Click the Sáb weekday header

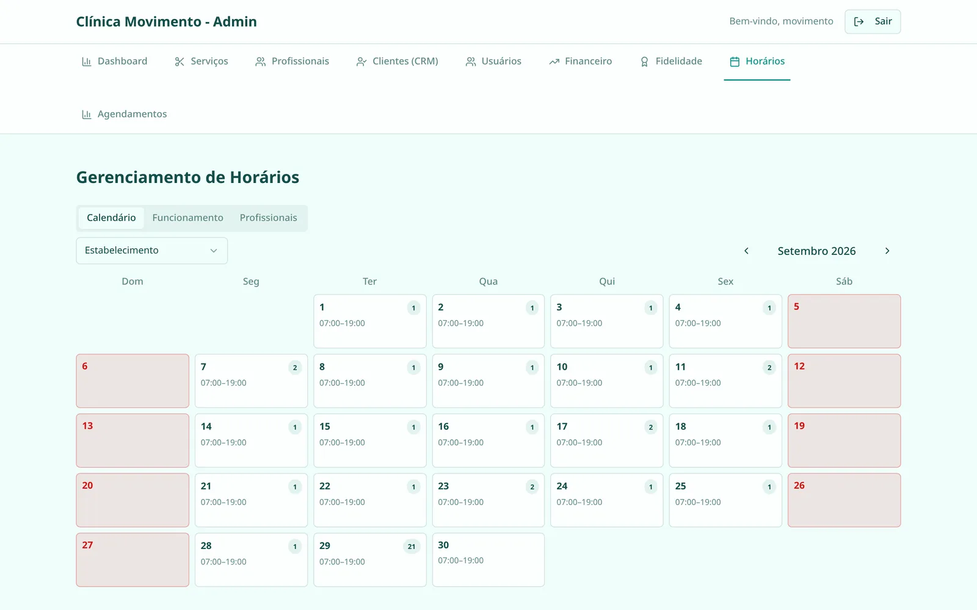[844, 281]
